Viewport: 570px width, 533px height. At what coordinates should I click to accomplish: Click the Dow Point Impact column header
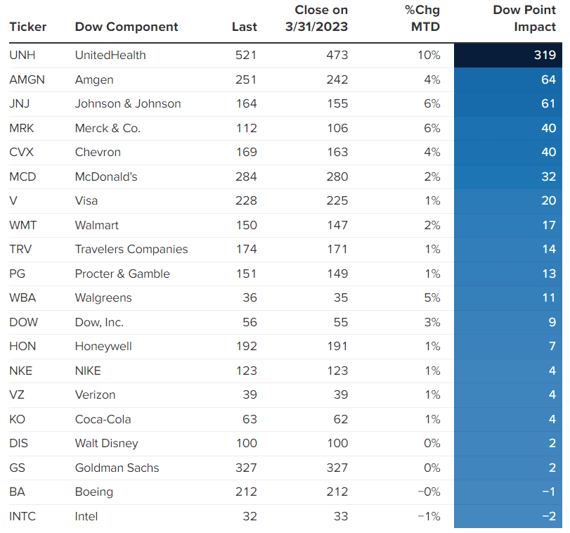point(524,19)
